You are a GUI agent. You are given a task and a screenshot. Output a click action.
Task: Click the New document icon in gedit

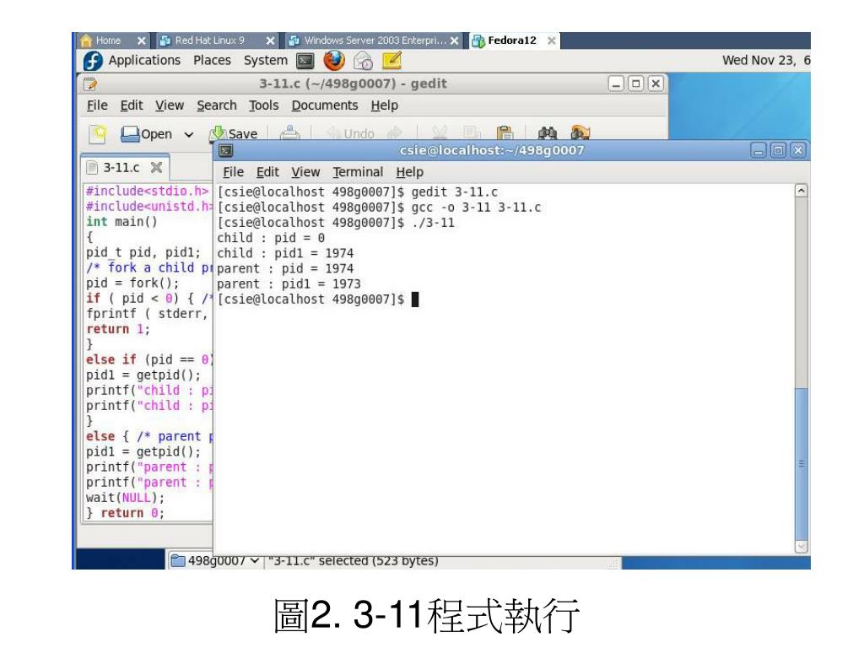coord(98,134)
